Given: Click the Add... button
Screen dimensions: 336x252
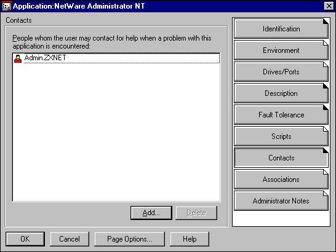Looking at the screenshot, I should coord(151,213).
